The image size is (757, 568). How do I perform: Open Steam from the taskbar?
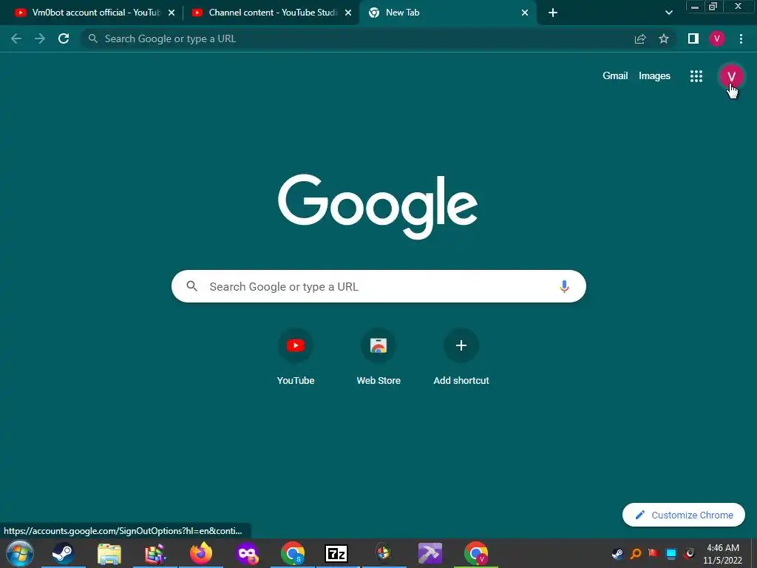coord(63,553)
